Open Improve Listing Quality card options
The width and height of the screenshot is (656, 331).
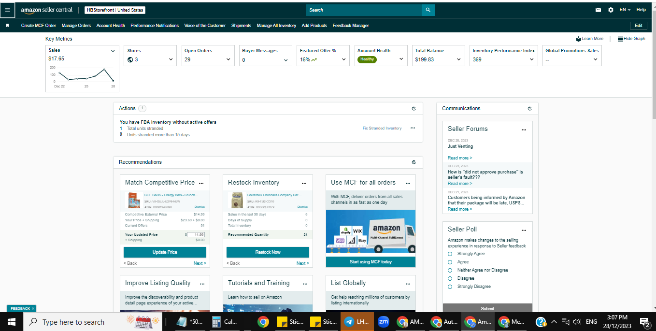pos(201,284)
